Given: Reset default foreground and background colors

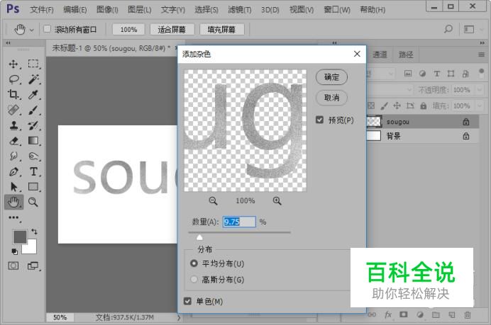Looking at the screenshot, I should tap(14, 251).
